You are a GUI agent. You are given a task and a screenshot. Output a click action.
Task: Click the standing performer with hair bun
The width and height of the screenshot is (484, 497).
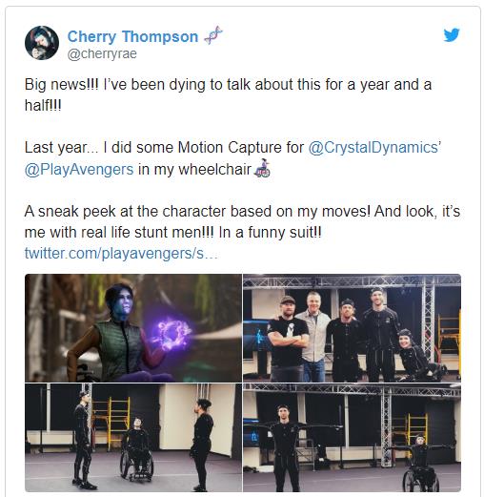[203, 444]
